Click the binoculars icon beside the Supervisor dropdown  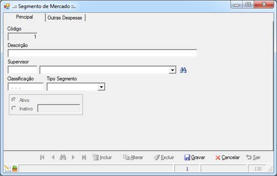[x=183, y=70]
